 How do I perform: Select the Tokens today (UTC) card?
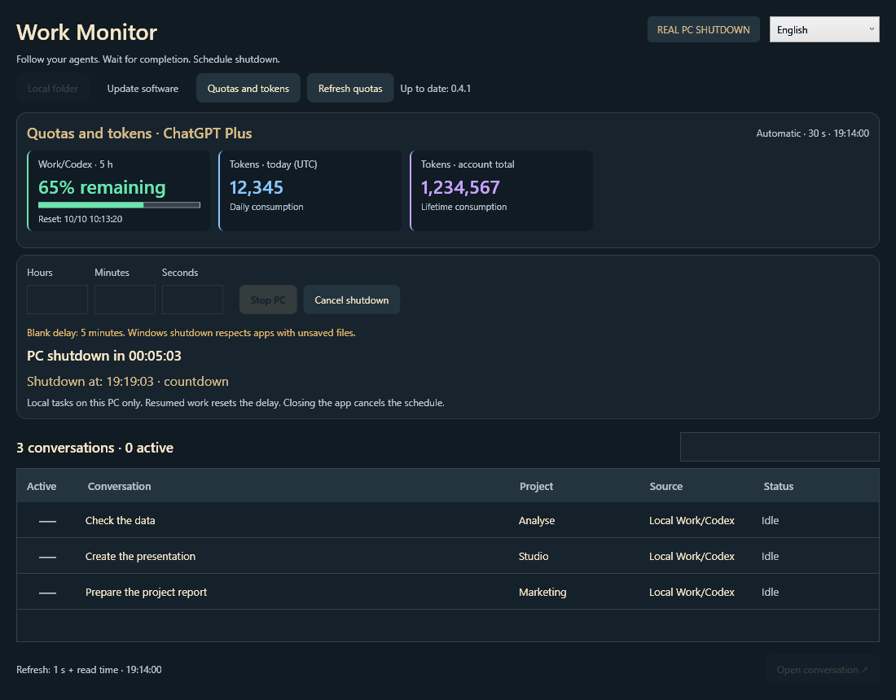(310, 190)
